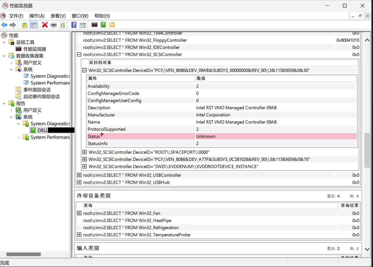Viewport: 373px width, 267px height.
Task: Toggle the show/hide console tree button
Action: point(34,25)
